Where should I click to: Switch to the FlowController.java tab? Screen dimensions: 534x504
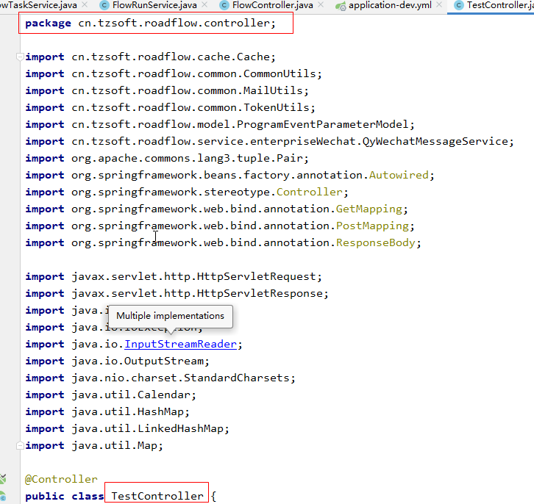point(272,6)
